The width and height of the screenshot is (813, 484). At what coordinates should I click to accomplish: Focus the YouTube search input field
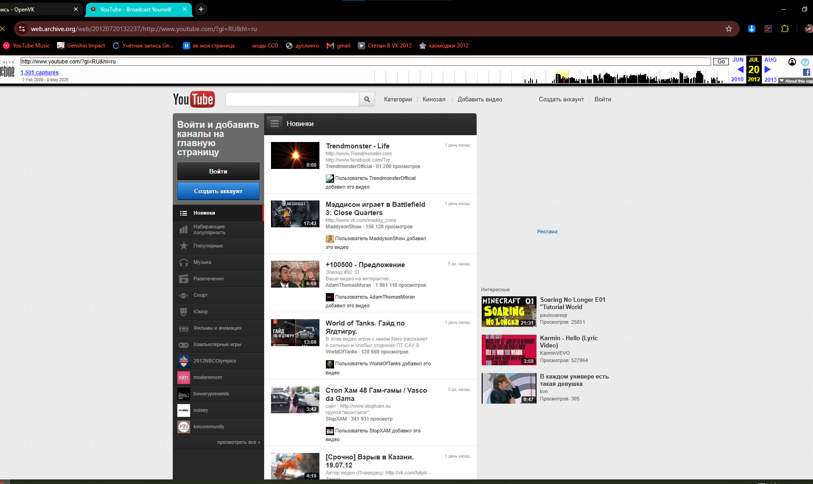[x=292, y=99]
